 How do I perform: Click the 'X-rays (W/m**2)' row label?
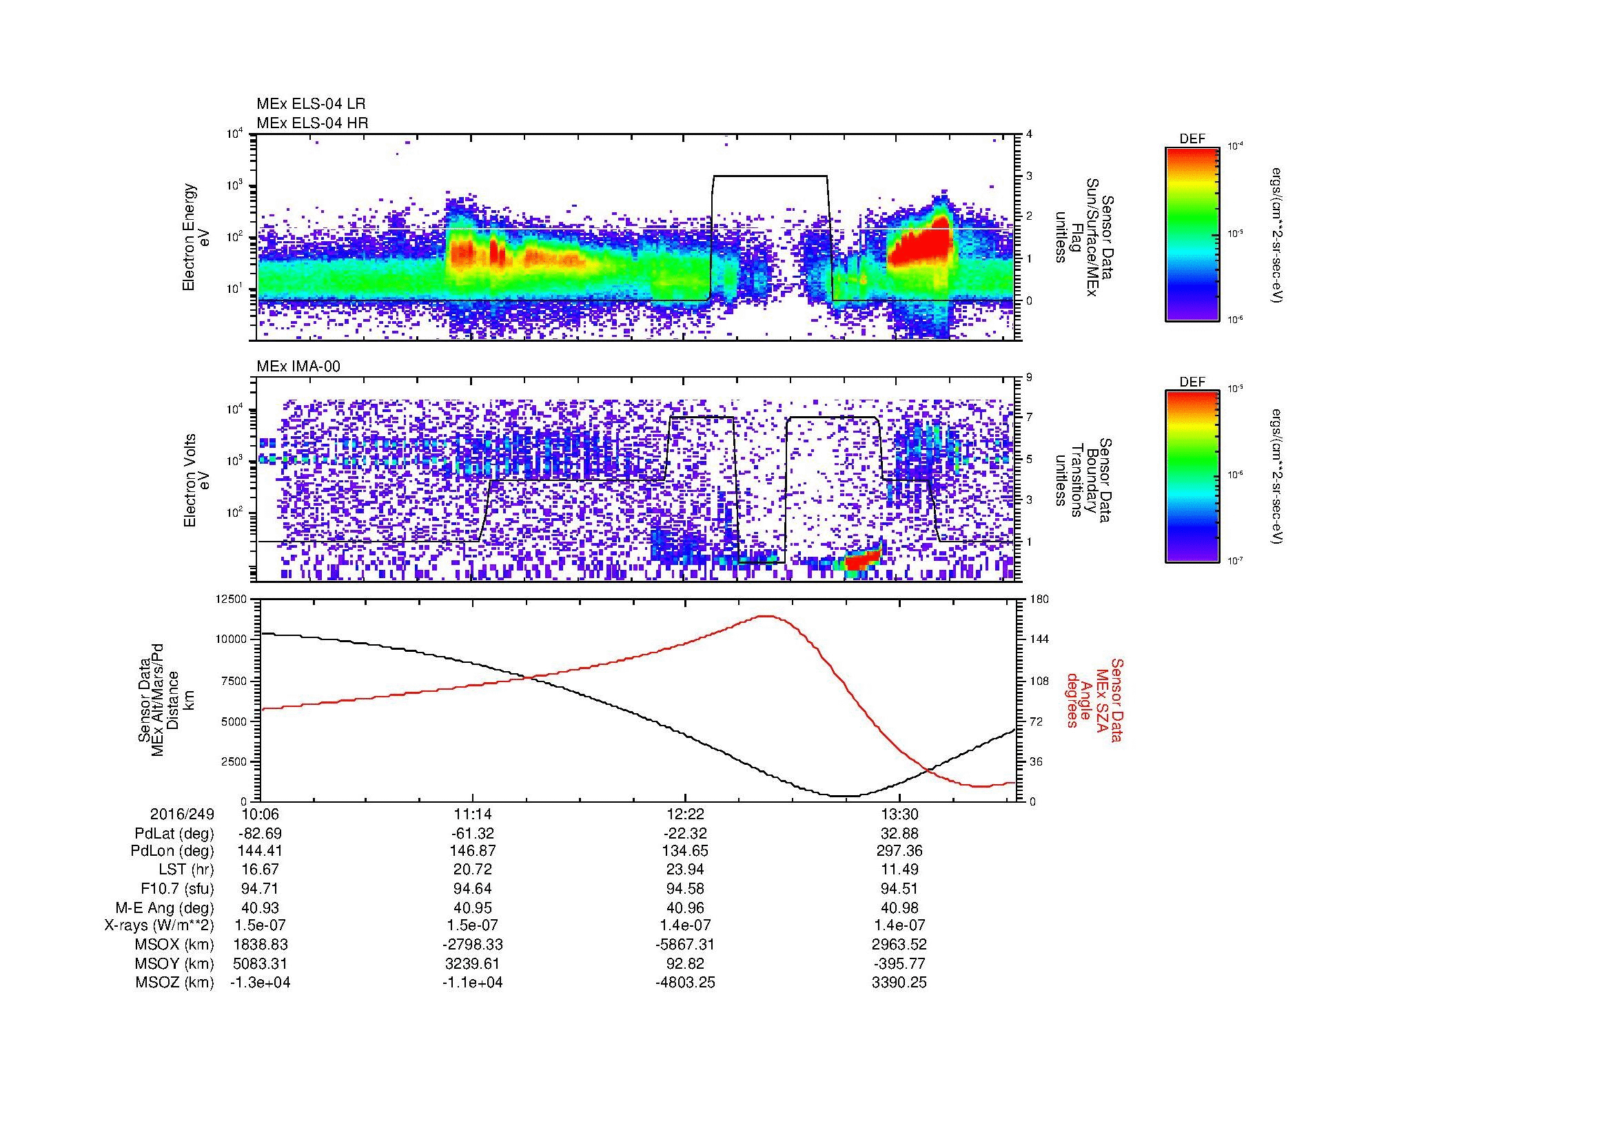(x=159, y=925)
